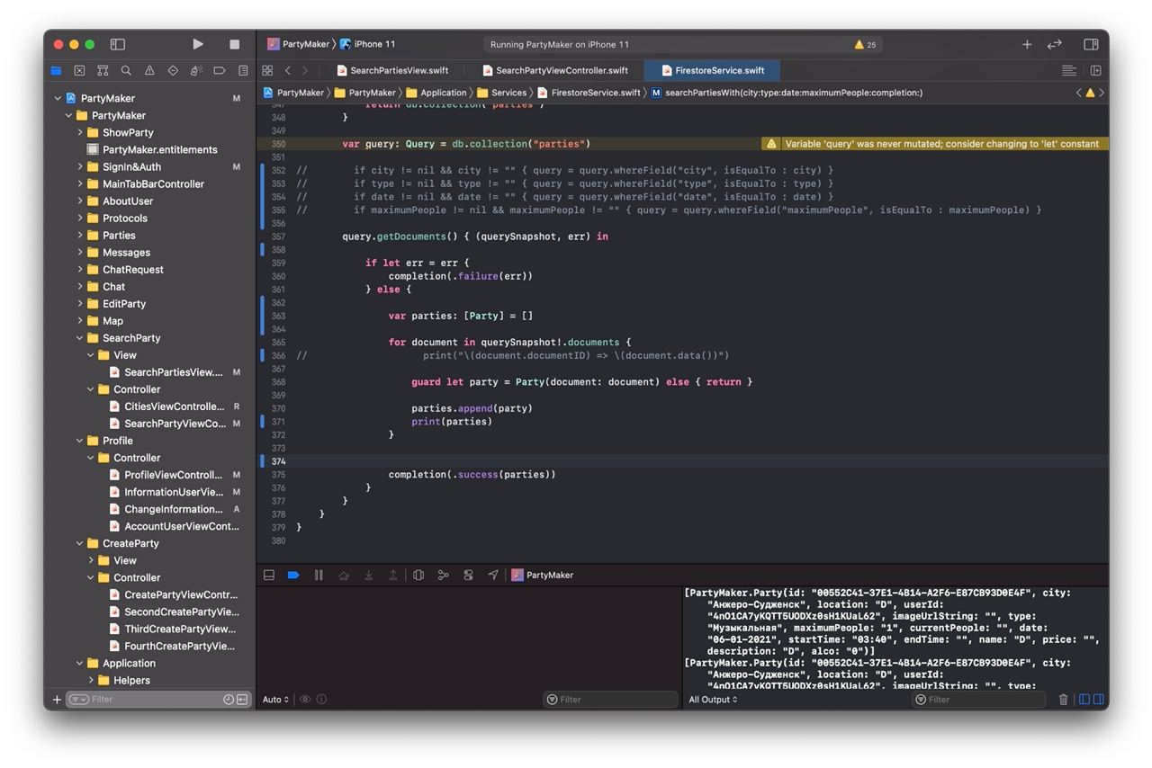Hide the debug area

[x=268, y=575]
